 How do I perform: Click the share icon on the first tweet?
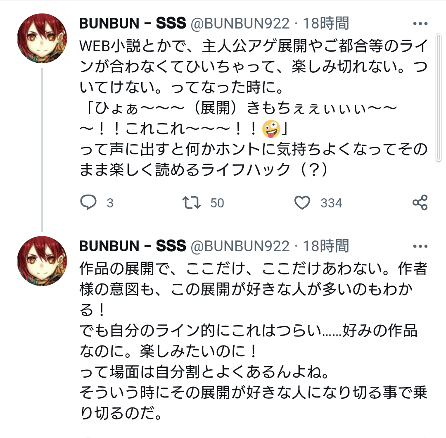pyautogui.click(x=420, y=202)
